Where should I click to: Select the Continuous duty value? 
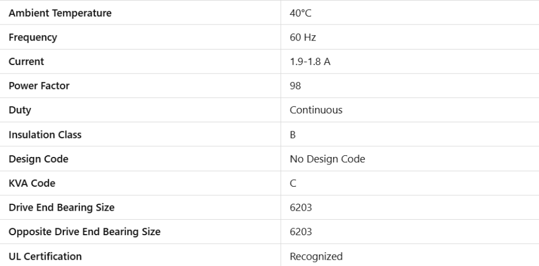click(x=316, y=110)
